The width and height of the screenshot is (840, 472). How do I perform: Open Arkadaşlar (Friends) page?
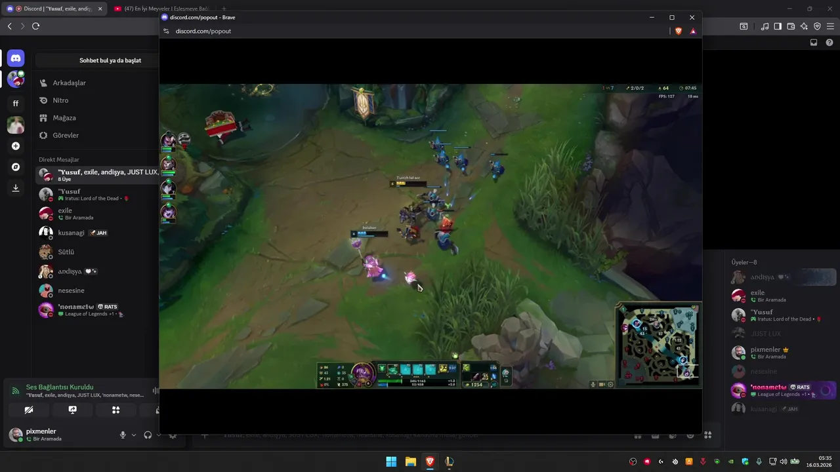(97, 83)
